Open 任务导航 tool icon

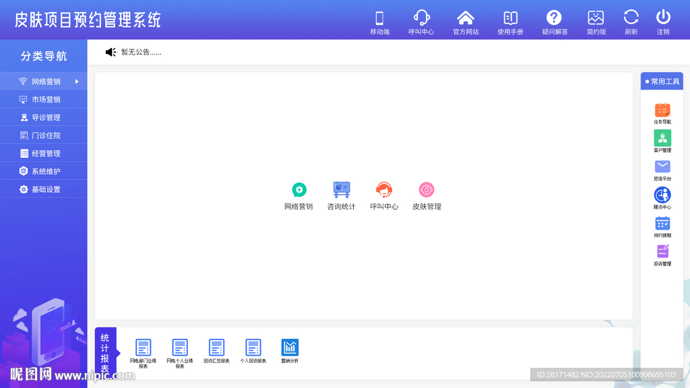point(662,110)
